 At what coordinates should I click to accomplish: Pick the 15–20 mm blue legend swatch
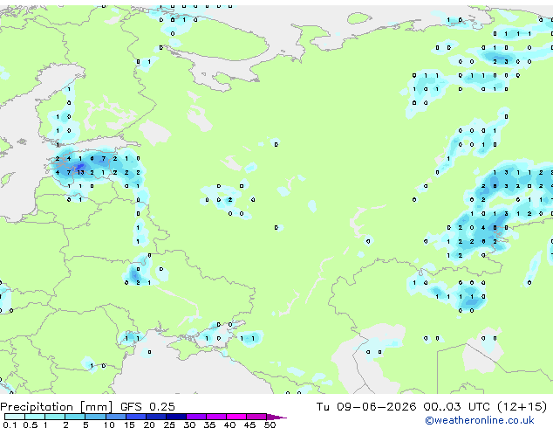[x=135, y=417]
